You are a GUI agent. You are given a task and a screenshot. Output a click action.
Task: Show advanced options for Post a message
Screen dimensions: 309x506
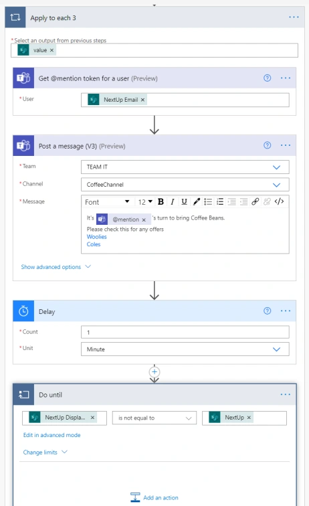tap(56, 267)
